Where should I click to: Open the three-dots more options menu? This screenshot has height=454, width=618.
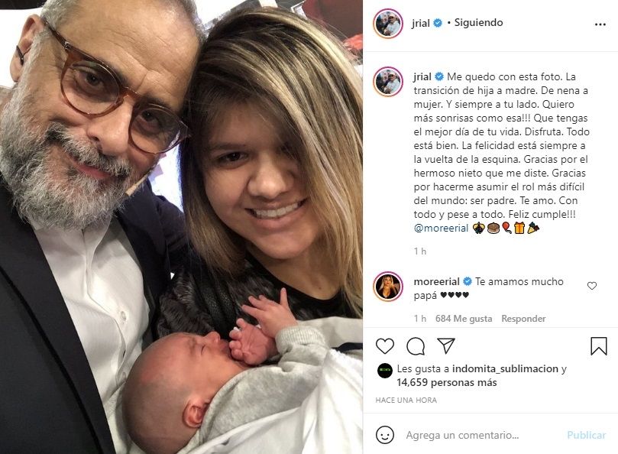tap(600, 24)
